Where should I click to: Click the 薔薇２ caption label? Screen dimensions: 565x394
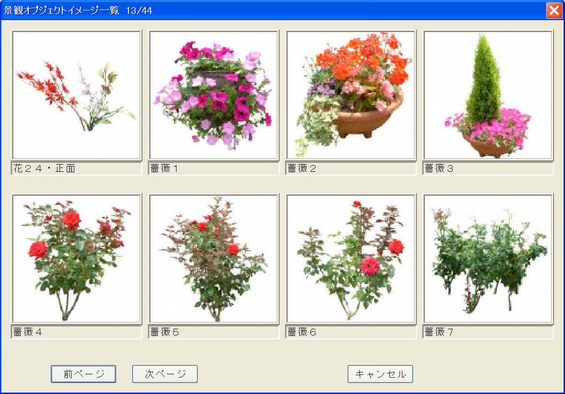pos(351,168)
